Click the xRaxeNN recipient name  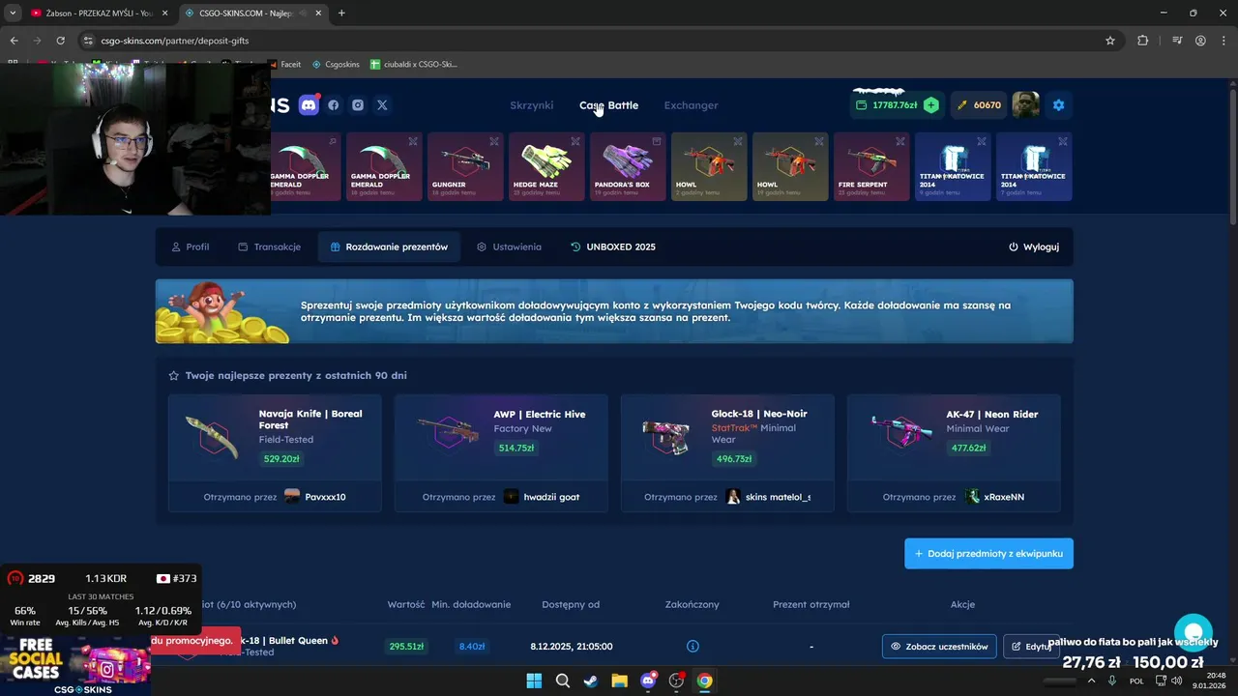(1004, 497)
